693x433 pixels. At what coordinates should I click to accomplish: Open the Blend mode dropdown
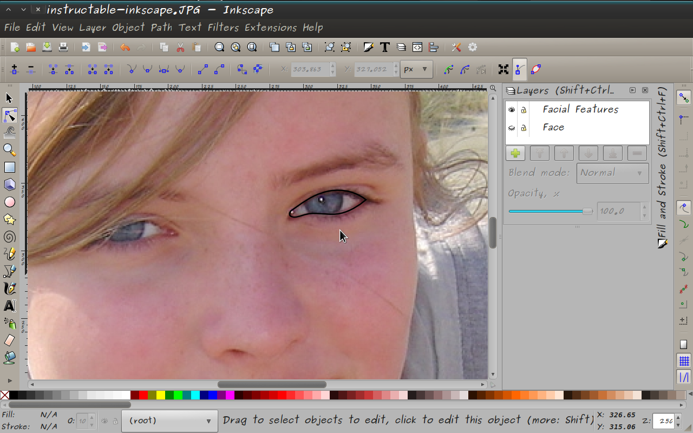(612, 173)
